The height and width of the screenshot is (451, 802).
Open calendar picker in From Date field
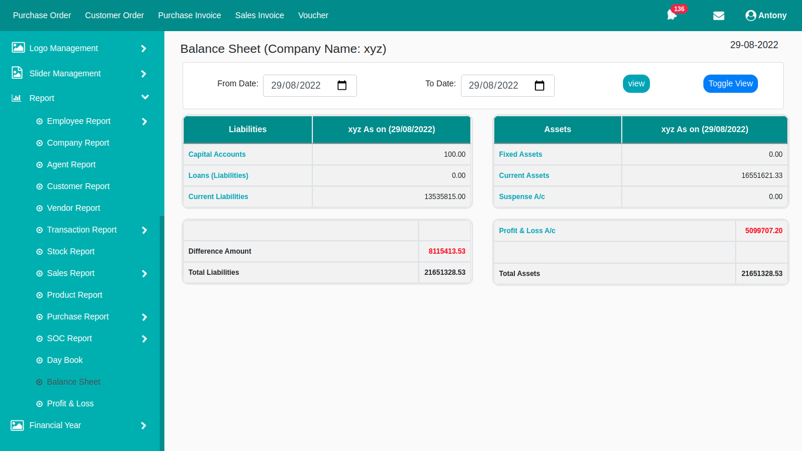(342, 86)
